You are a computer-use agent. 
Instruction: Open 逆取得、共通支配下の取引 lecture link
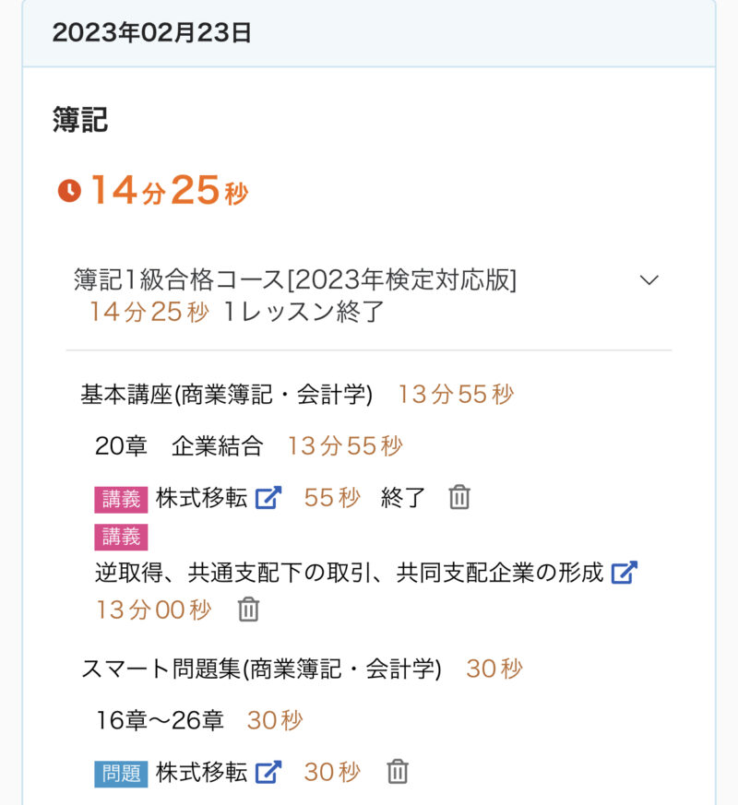[349, 573]
